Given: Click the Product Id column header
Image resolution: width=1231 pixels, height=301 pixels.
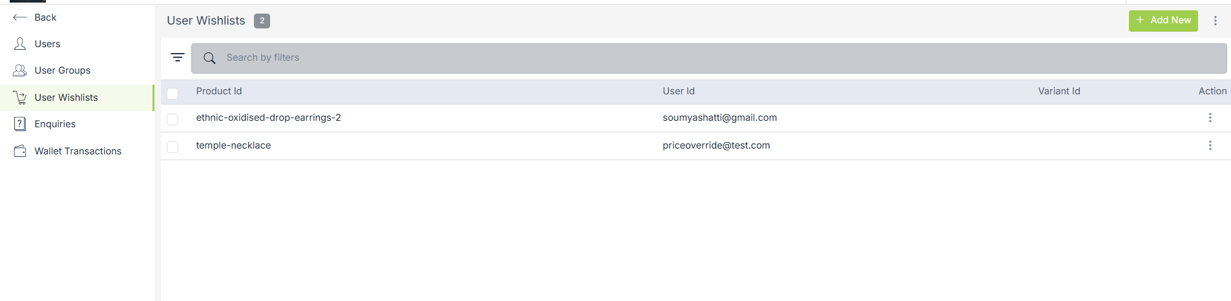Looking at the screenshot, I should coord(219,91).
